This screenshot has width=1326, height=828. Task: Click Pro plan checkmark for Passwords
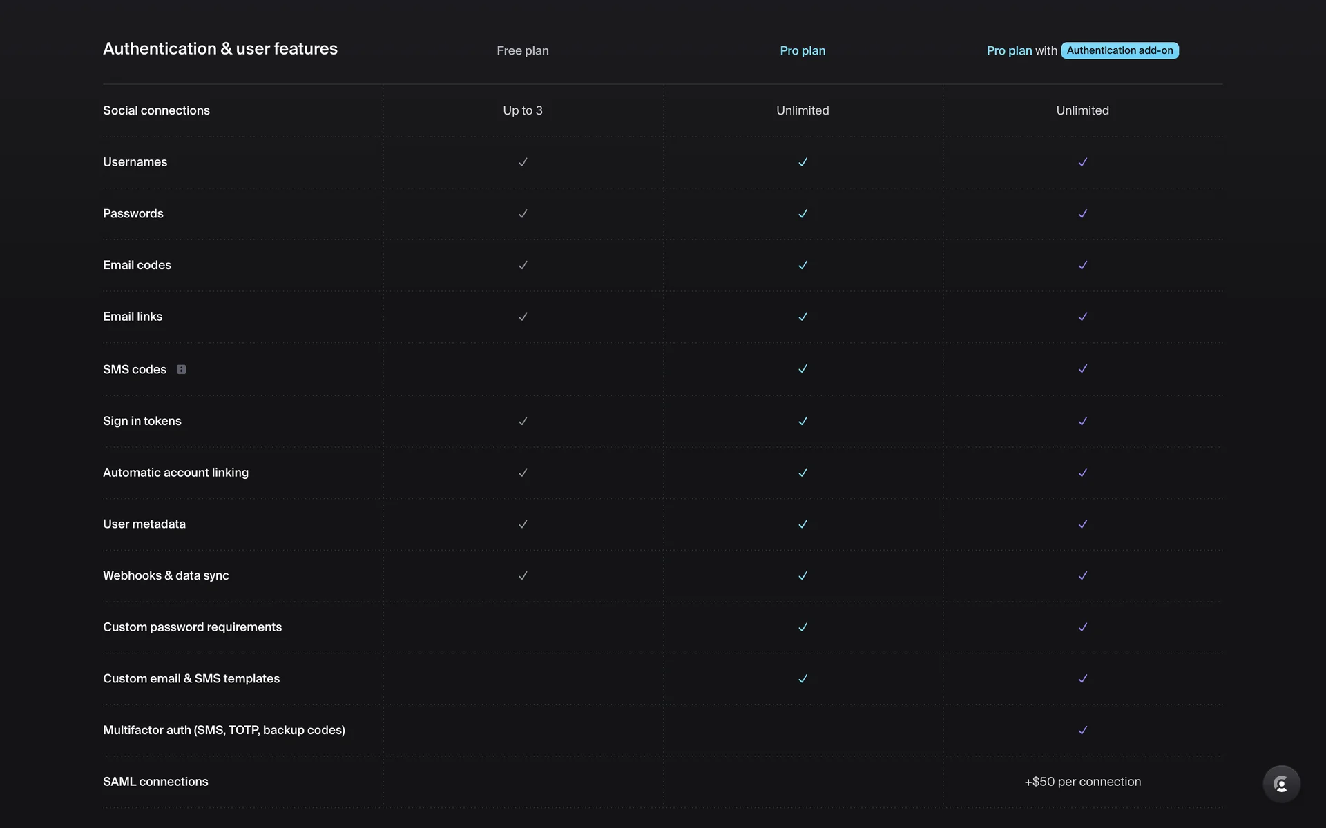point(803,214)
